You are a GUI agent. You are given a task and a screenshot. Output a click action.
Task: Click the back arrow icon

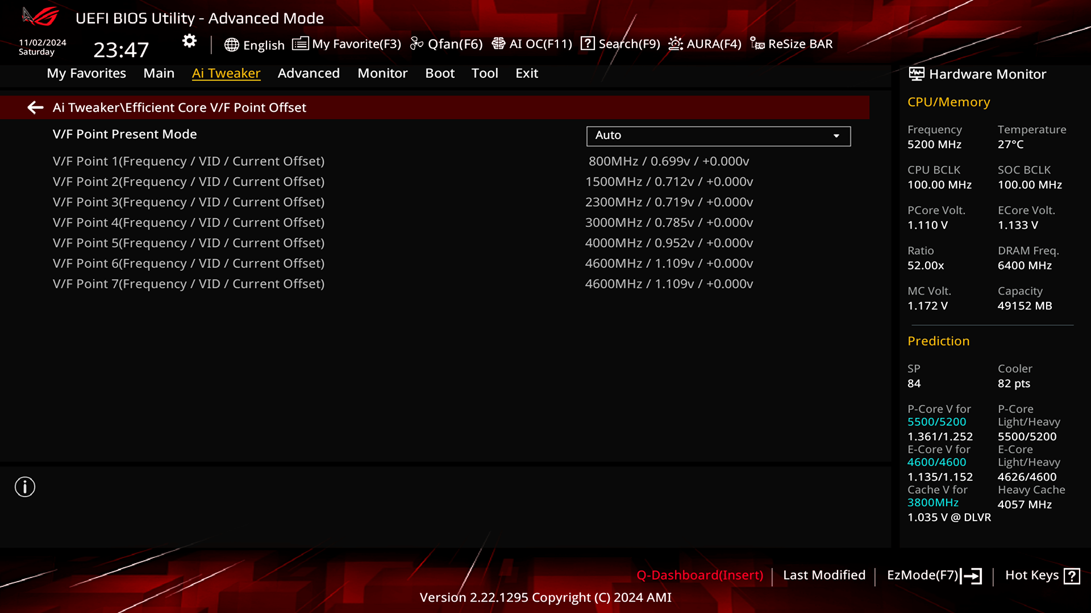pos(35,107)
